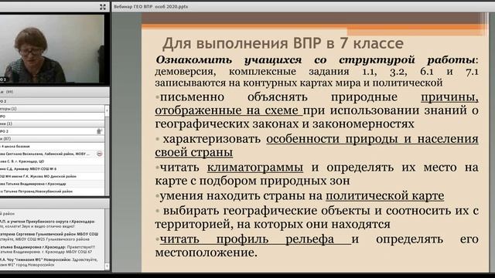This screenshot has height=278, width=495.
Task: Click the red restricted icon beside Светлана Васильевна
Action: [x=100, y=154]
